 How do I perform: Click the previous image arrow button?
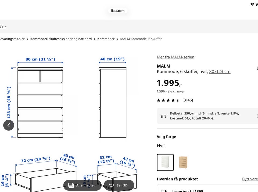[x=9, y=125]
